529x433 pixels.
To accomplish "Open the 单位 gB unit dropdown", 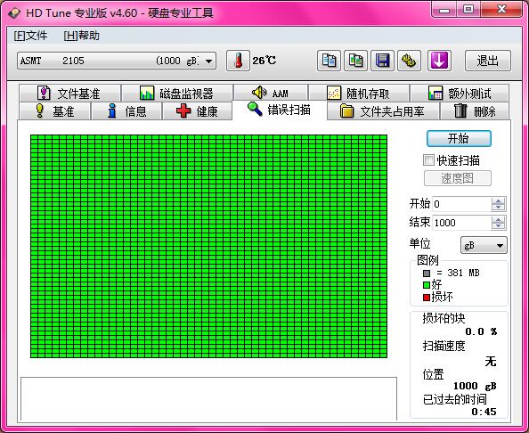I will [x=484, y=245].
